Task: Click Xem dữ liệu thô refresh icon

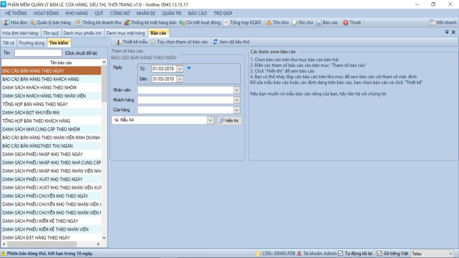Action: tap(216, 42)
